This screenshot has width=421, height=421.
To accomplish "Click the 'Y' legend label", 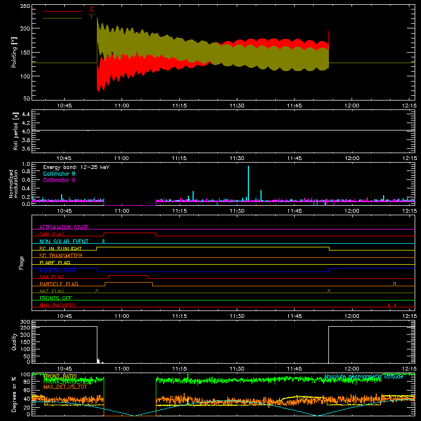I will click(x=91, y=16).
